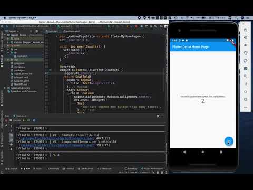Image resolution: width=253 pixels, height=190 pixels.
Task: Open Event Log tool window
Action: point(131,169)
